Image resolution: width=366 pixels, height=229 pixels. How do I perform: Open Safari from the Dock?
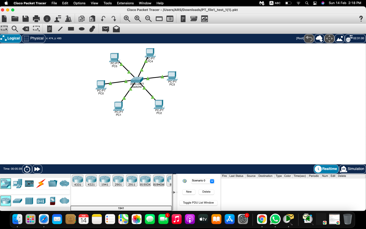coord(44,219)
